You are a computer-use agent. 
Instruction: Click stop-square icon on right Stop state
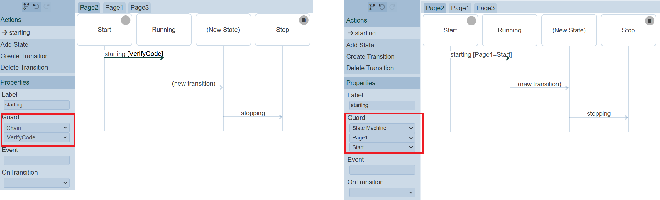649,21
